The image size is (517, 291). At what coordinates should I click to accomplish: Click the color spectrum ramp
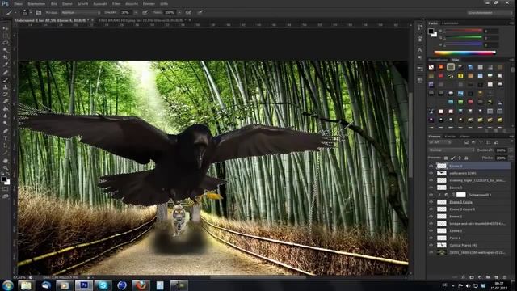point(465,53)
